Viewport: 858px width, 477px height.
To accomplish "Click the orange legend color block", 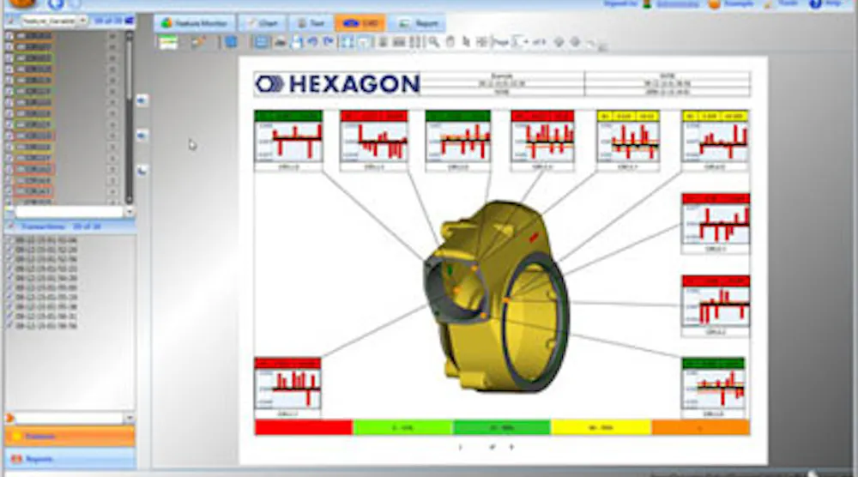I will point(700,427).
